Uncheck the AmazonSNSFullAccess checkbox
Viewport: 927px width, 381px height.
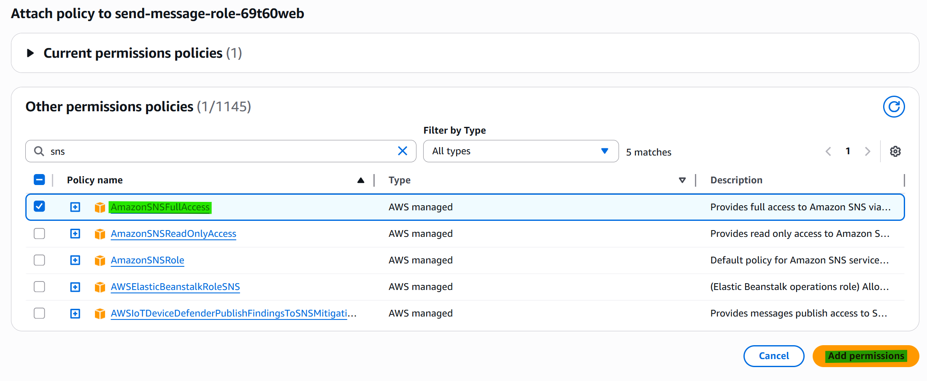39,207
